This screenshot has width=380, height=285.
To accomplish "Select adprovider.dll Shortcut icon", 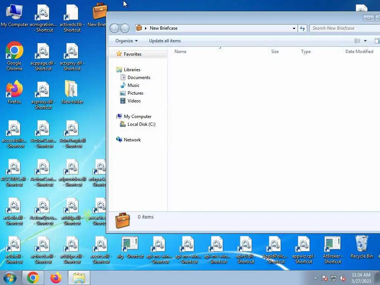I will click(x=72, y=173).
